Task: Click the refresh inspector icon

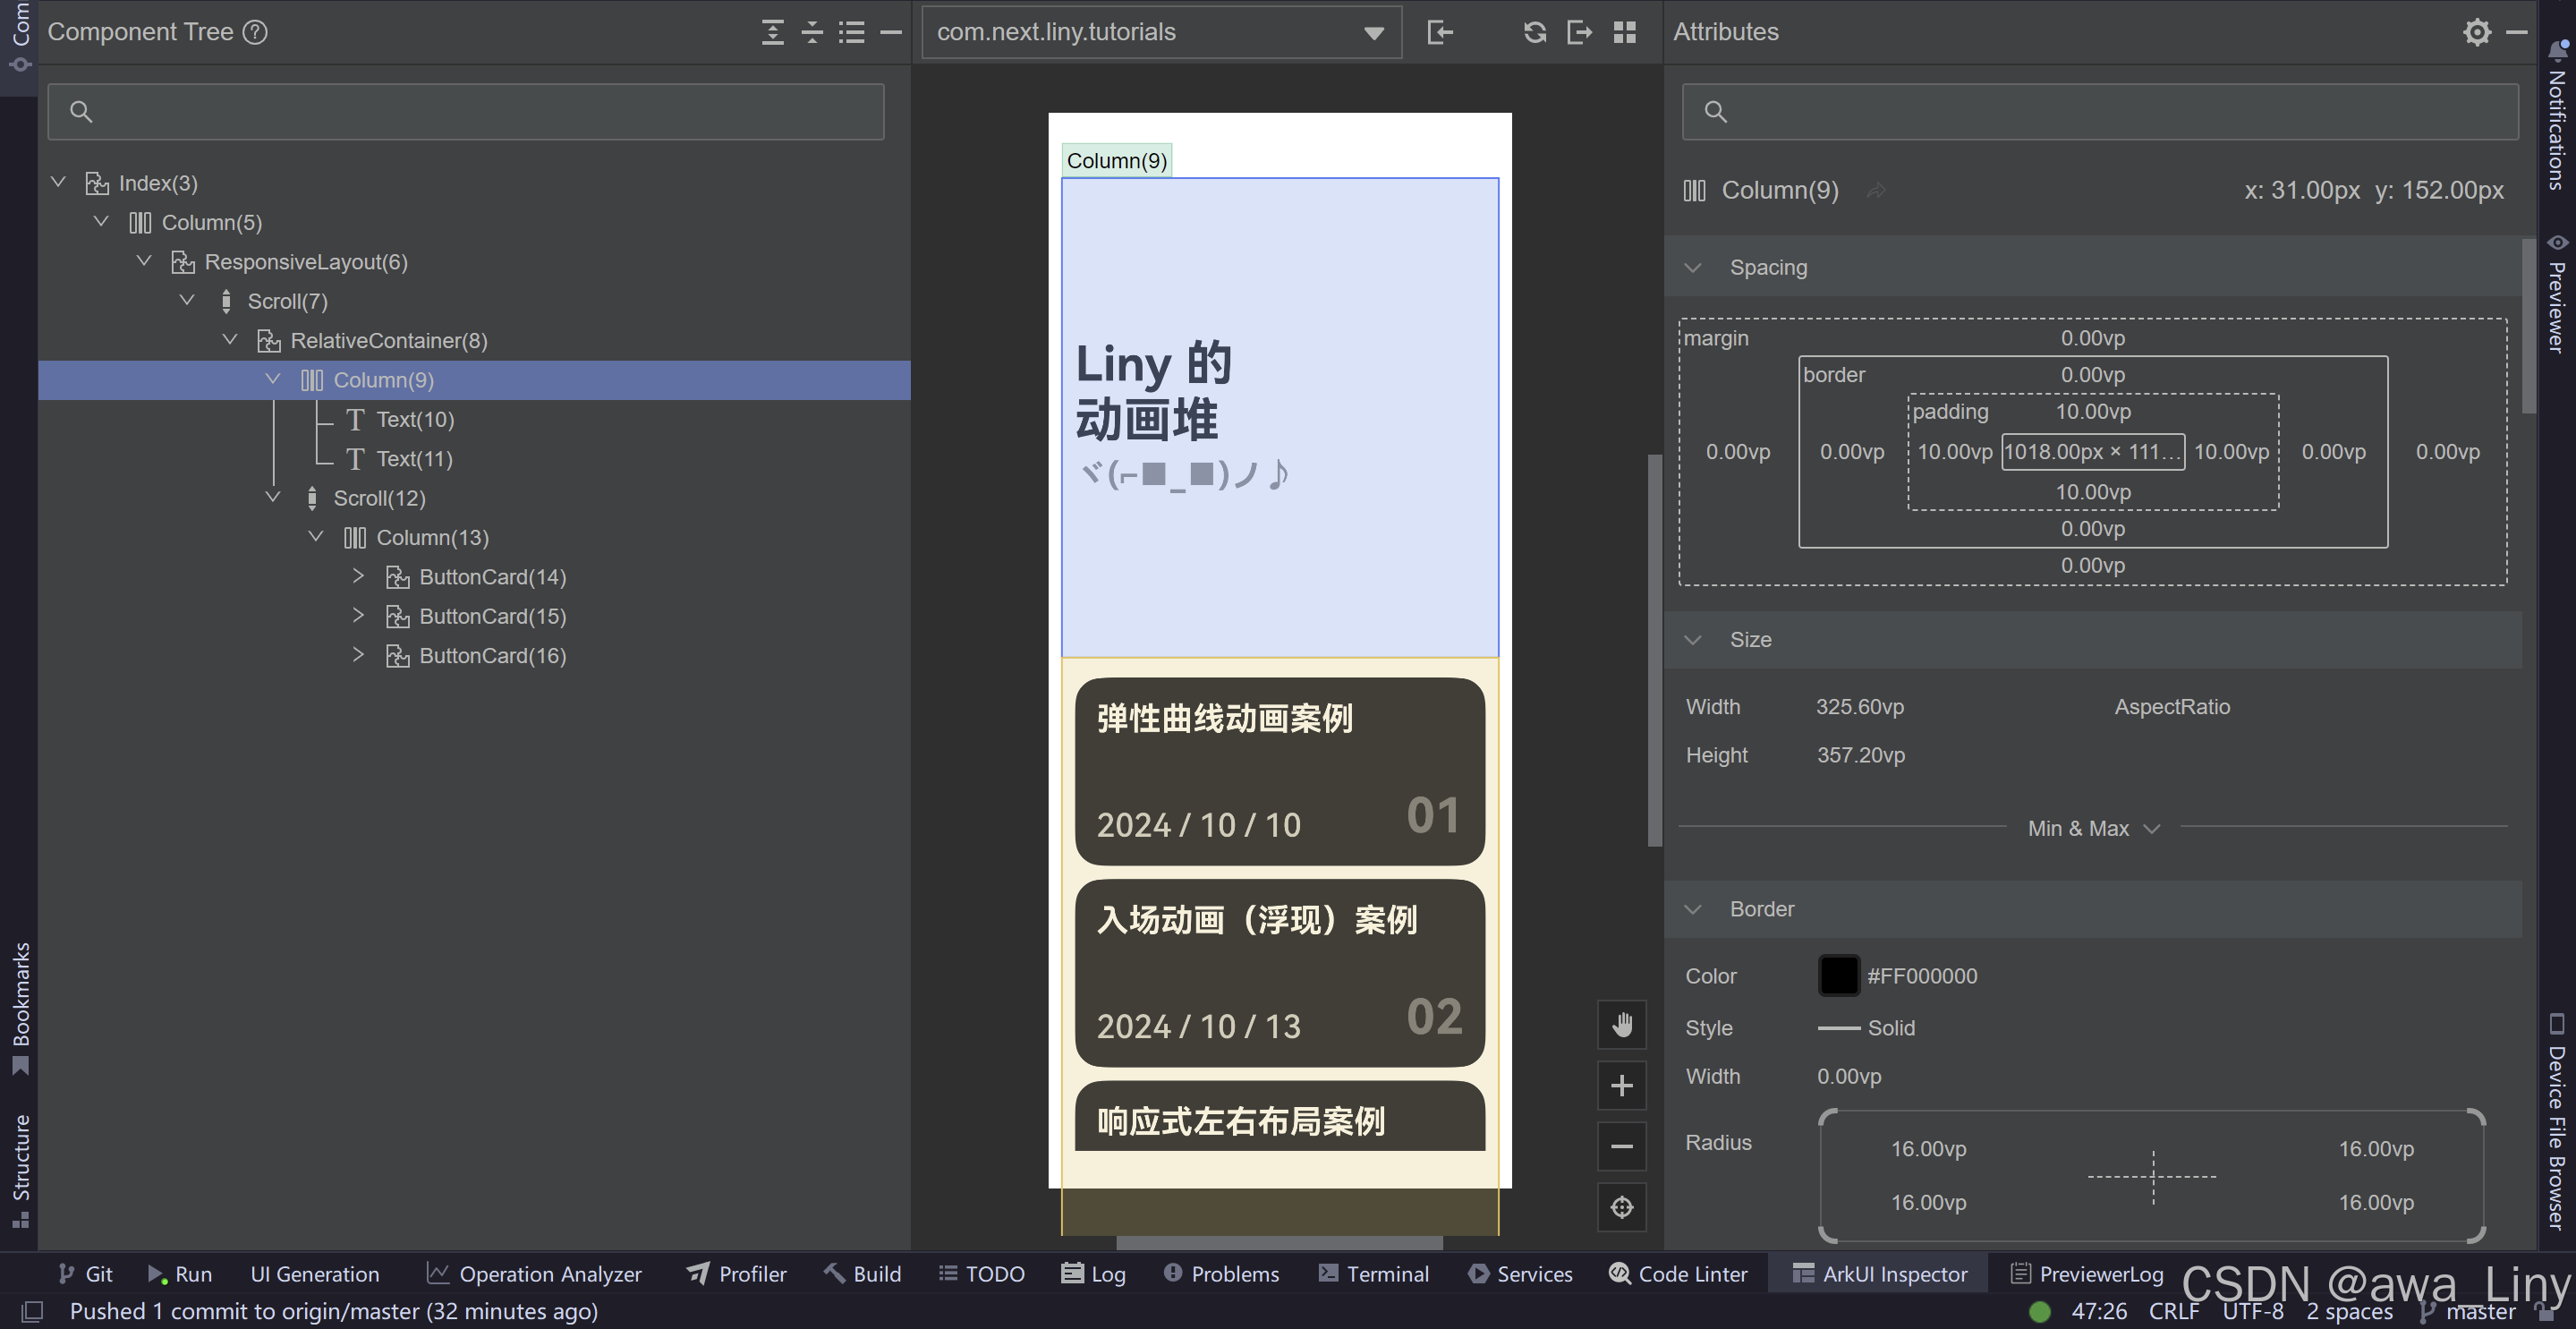Action: tap(1534, 32)
